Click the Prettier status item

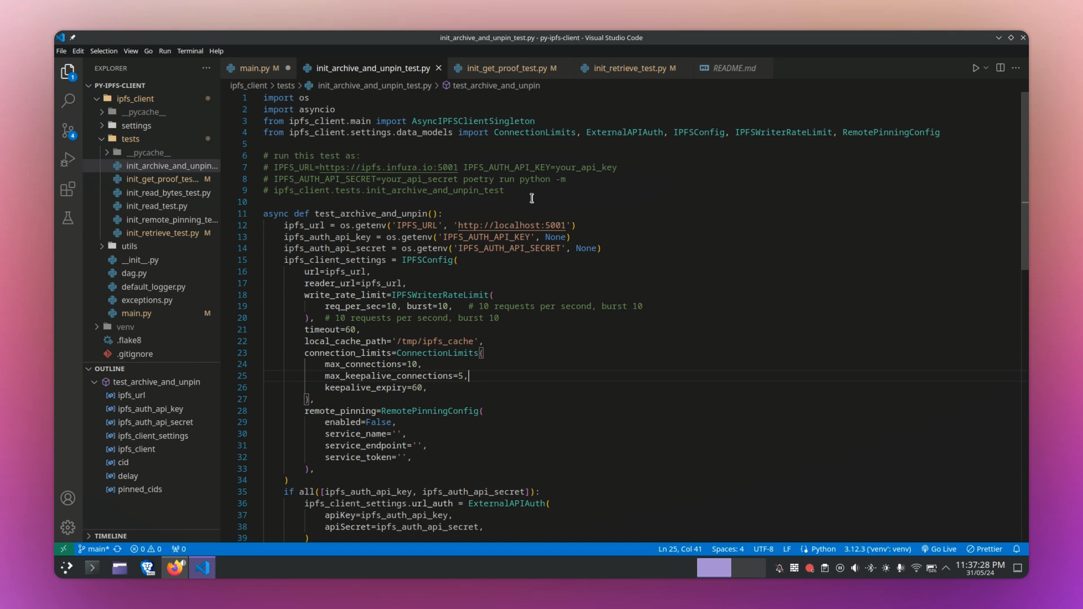(x=984, y=549)
